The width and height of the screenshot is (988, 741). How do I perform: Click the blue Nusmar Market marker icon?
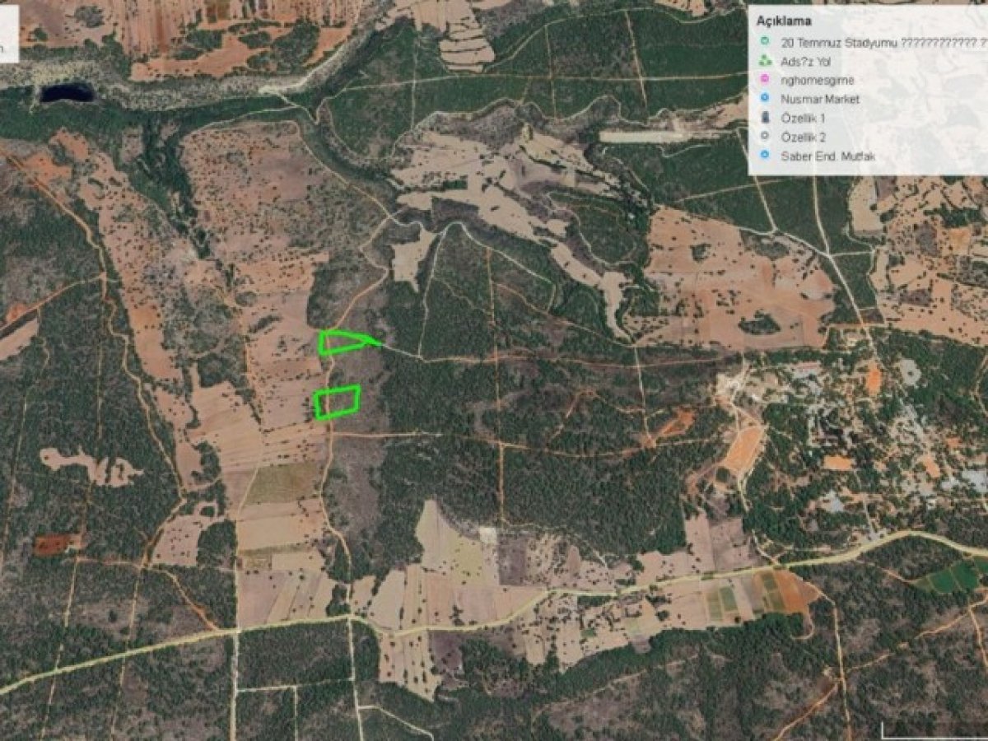[x=765, y=99]
